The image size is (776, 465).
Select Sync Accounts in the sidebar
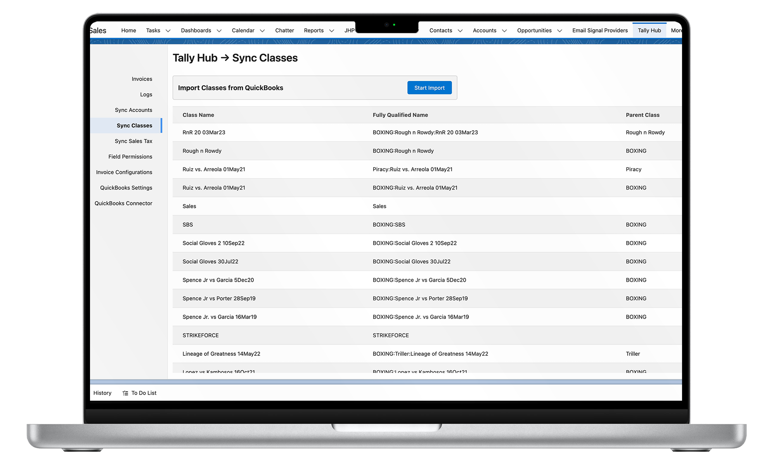(133, 110)
